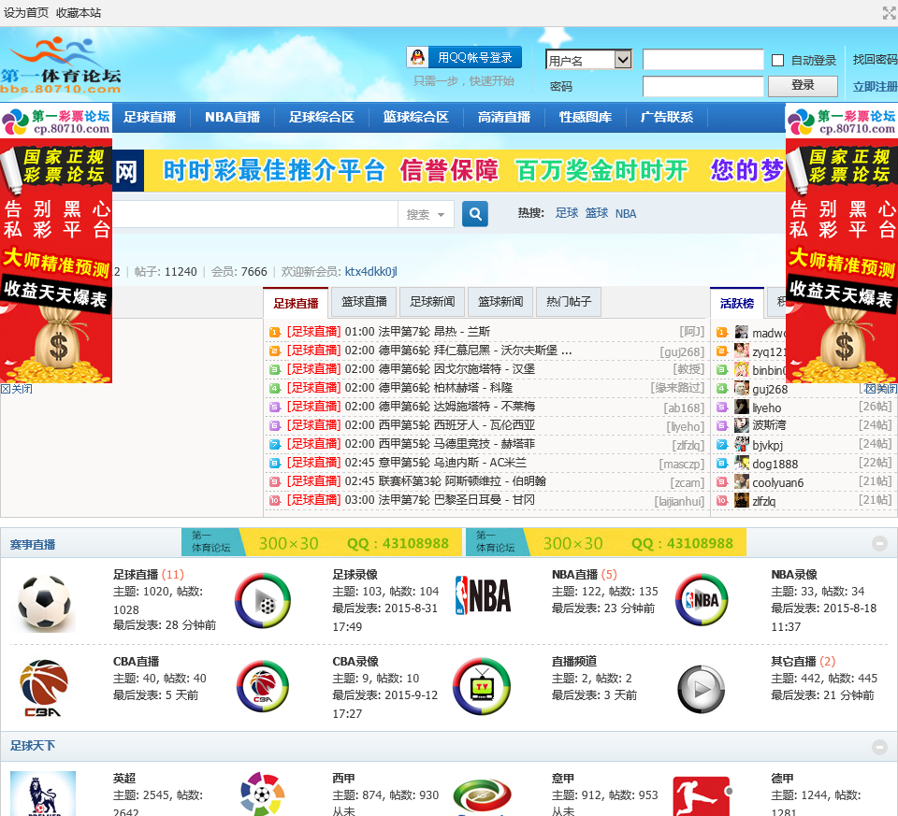Click the 波斯湾 user avatar
Screen dimensions: 898x816
click(x=742, y=425)
